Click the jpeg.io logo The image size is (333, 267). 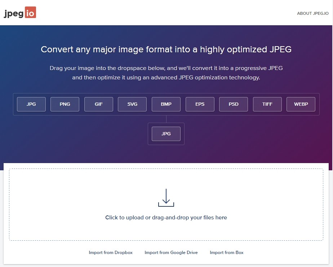20,12
